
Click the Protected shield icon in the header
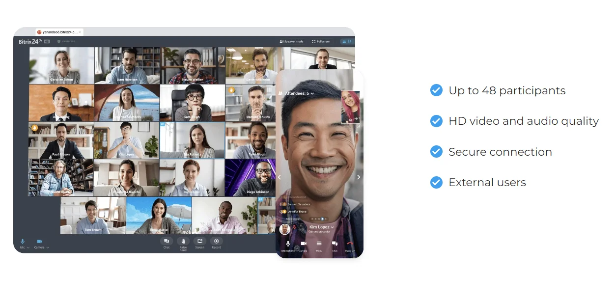click(x=58, y=41)
